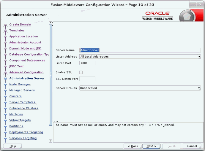Click the SSL Listen Port field
The width and height of the screenshot is (205, 151).
87,79
